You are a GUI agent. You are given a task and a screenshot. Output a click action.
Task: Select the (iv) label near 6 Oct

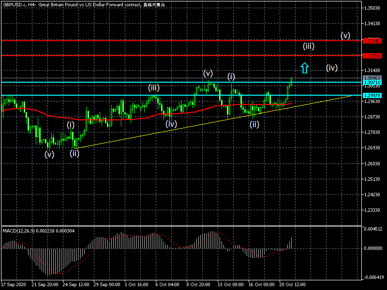(x=171, y=124)
